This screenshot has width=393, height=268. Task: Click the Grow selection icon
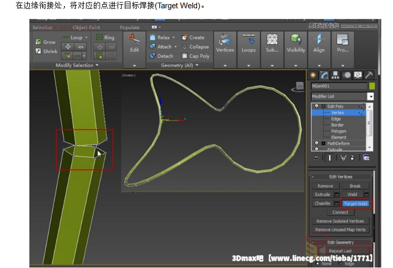[38, 42]
